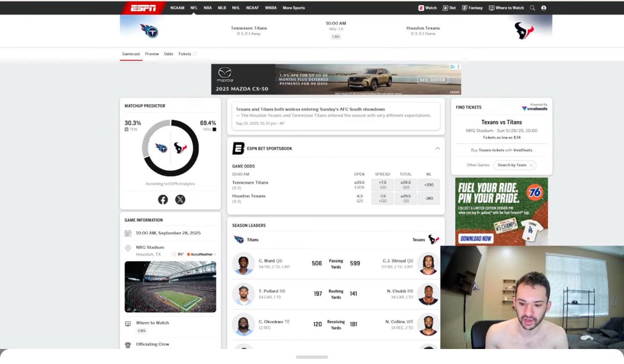
Task: Click the VividSeats logo
Action: (534, 108)
